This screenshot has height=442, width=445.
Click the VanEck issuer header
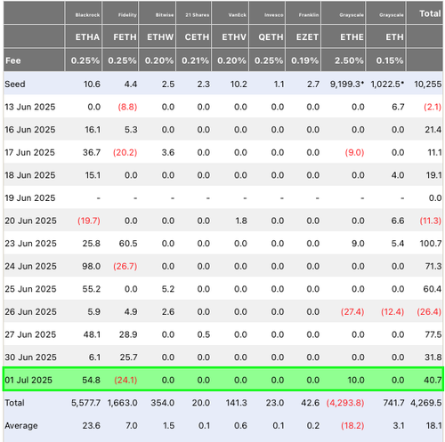[x=238, y=15]
